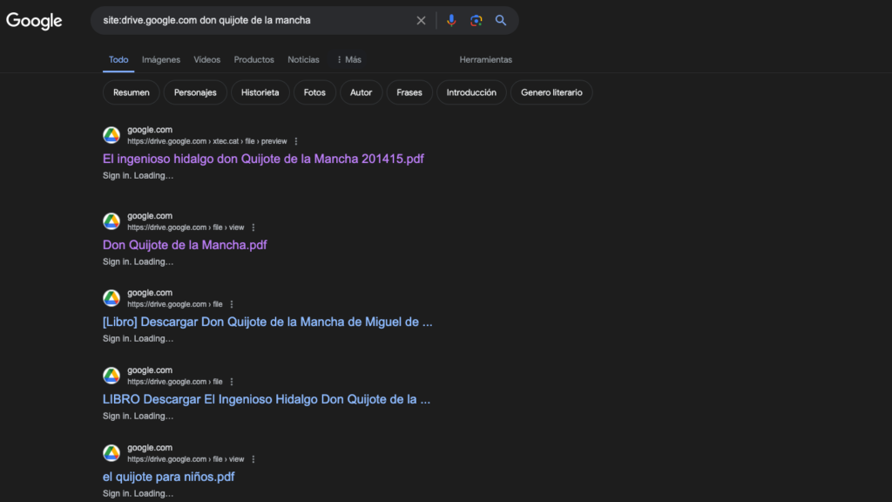The image size is (892, 502).
Task: Switch to the Vídeos tab
Action: [x=206, y=60]
